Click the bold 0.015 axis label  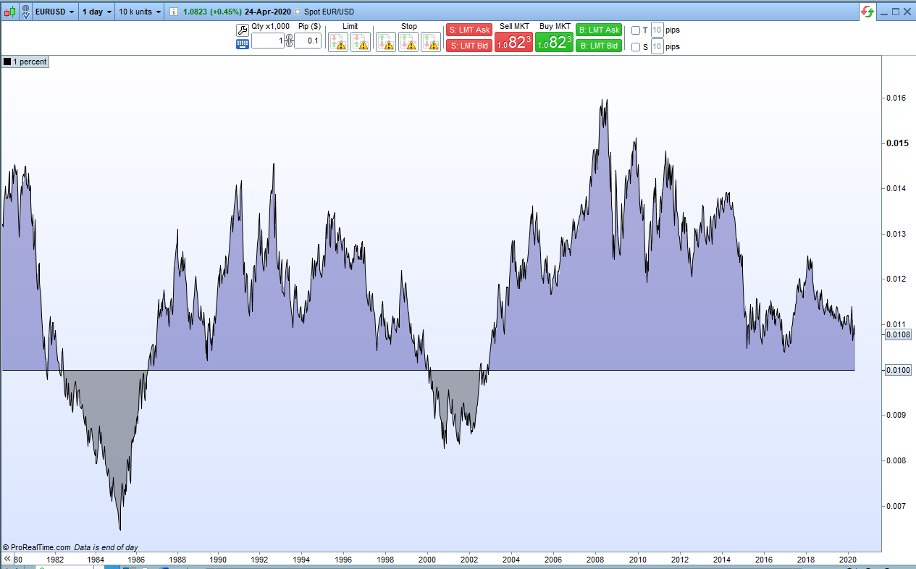point(897,143)
